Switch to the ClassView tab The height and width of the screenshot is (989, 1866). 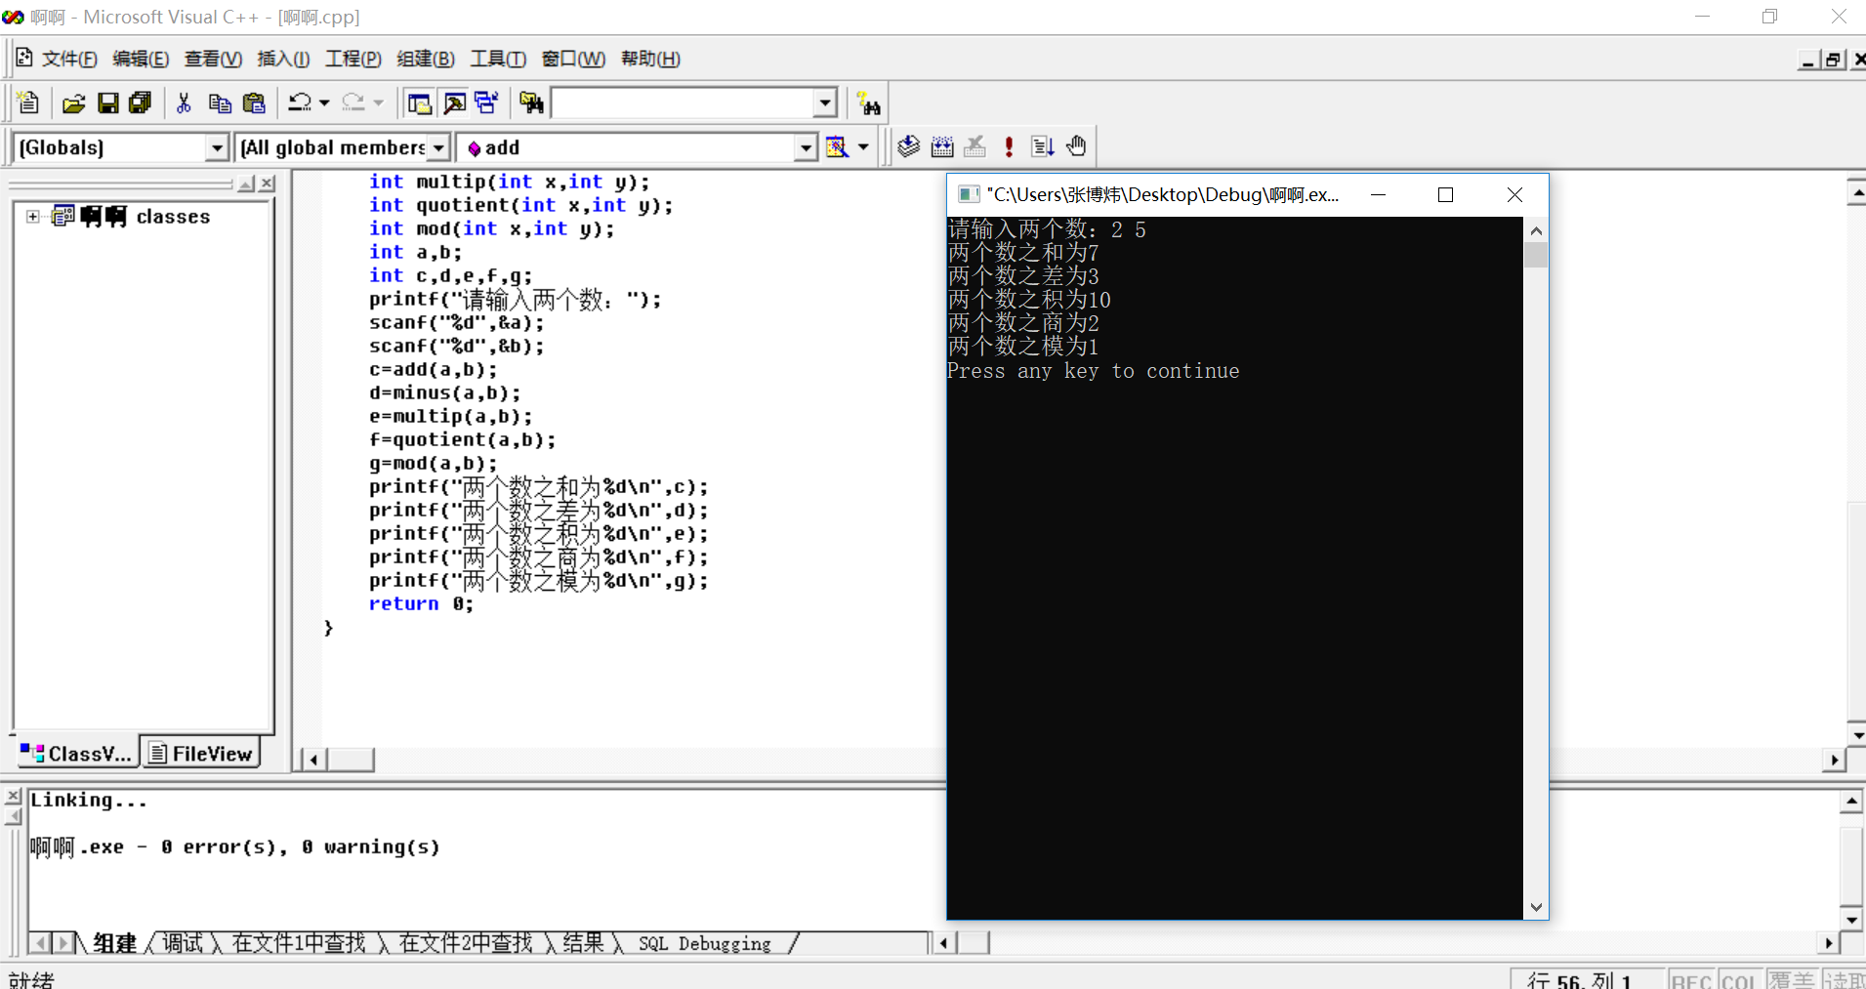click(x=76, y=753)
